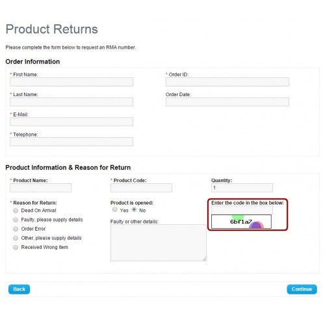Mark product is opened as Yes
Screen dimensions: 325x325
click(115, 209)
